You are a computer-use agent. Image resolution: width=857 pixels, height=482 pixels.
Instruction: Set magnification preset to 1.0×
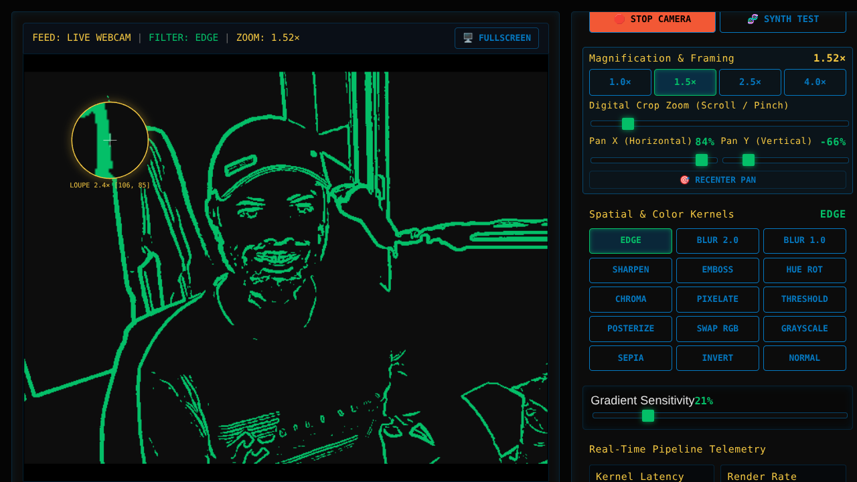click(620, 82)
